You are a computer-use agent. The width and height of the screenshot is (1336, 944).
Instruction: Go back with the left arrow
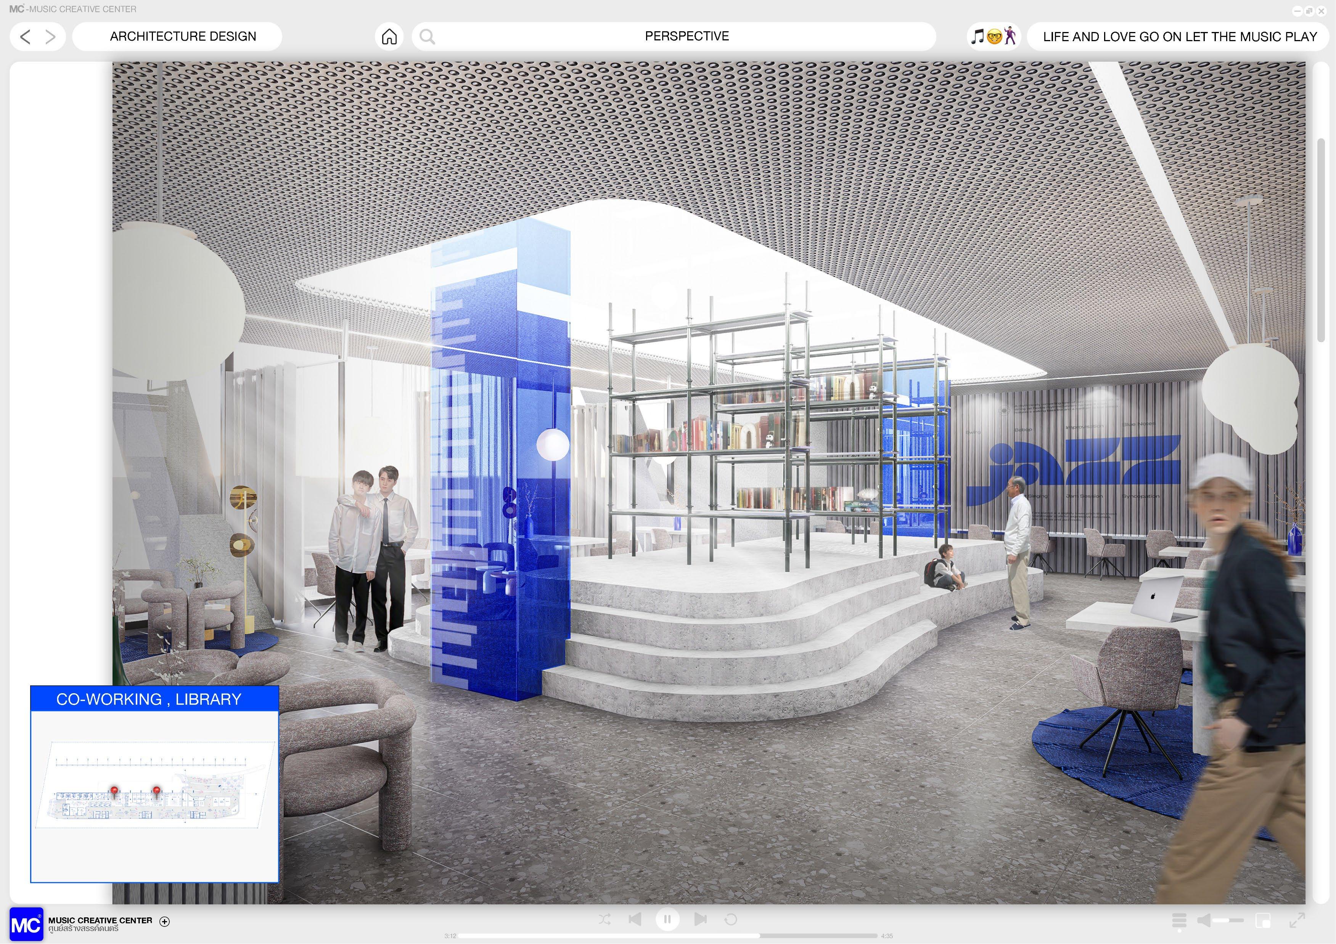pyautogui.click(x=25, y=37)
